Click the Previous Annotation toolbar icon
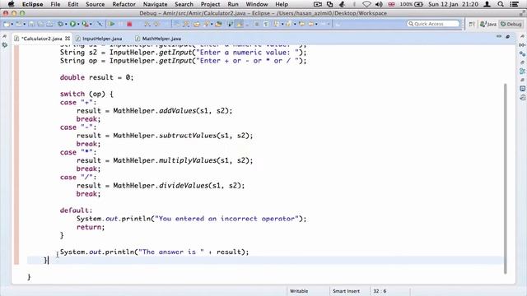The width and height of the screenshot is (527, 296). [288, 24]
